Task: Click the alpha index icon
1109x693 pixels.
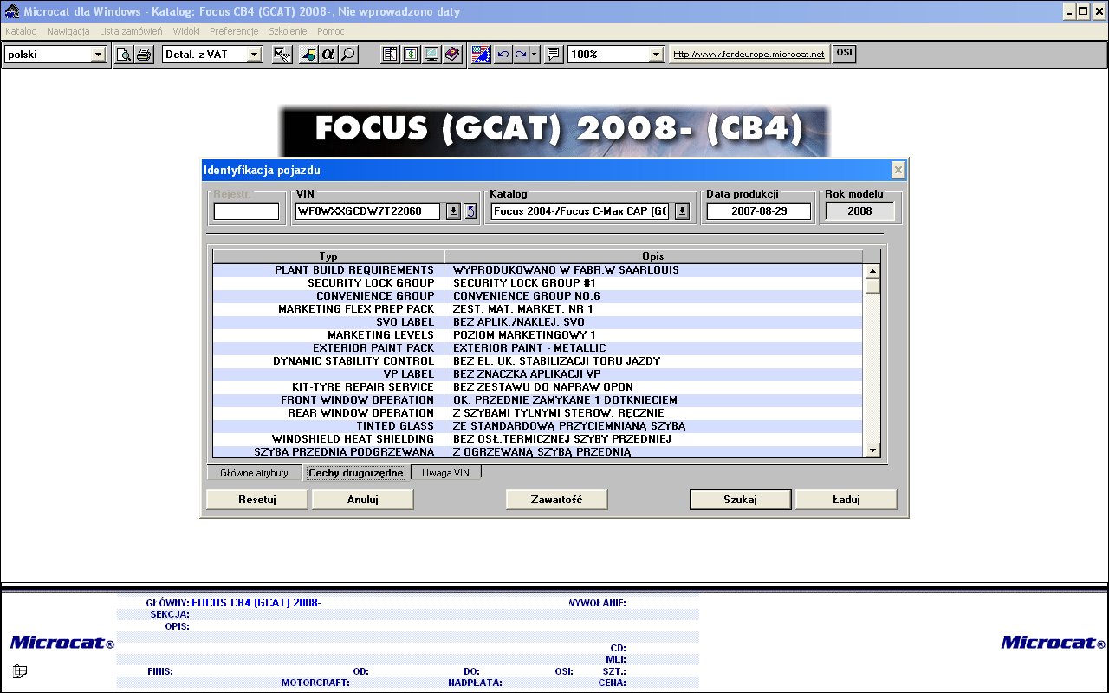Action: [328, 55]
